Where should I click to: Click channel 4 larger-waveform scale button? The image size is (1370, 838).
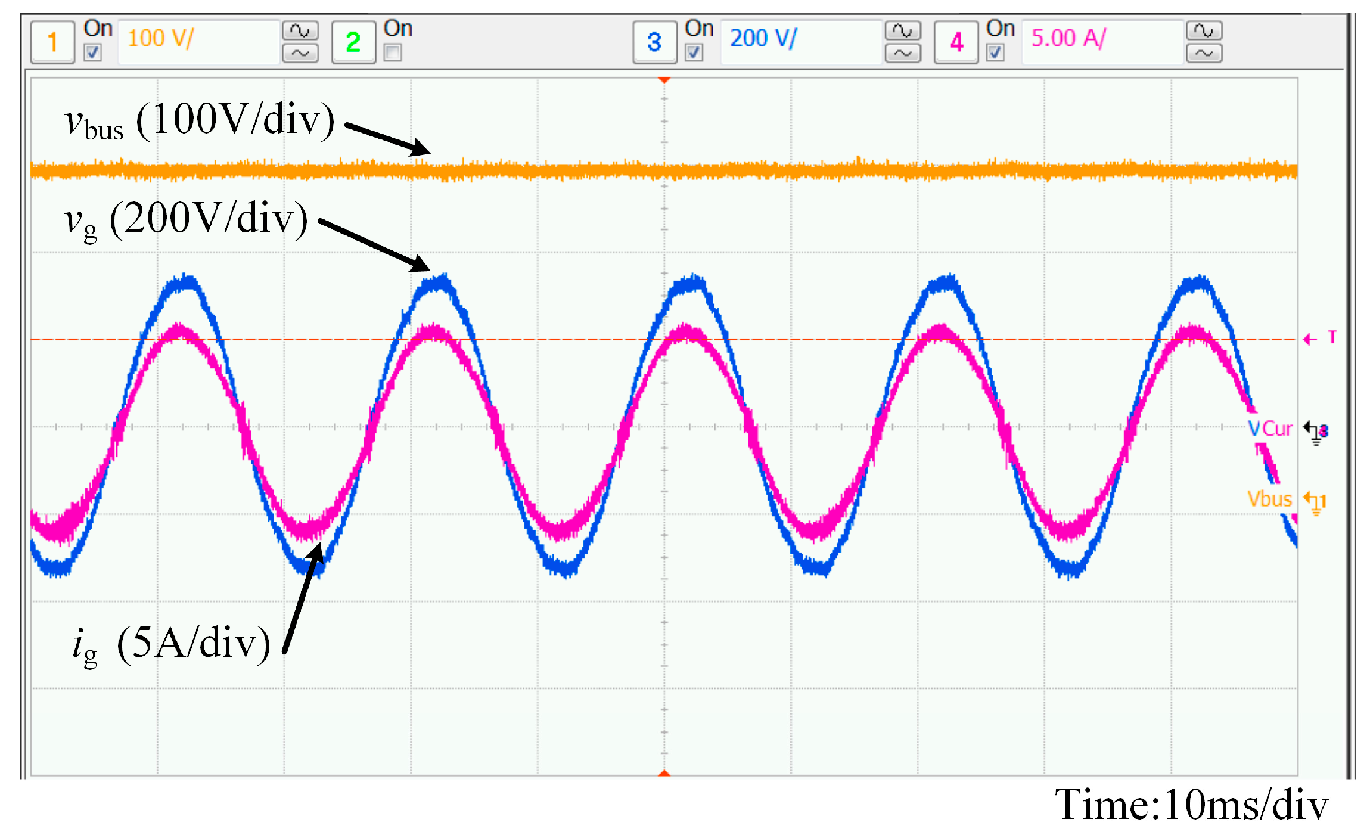(1203, 30)
